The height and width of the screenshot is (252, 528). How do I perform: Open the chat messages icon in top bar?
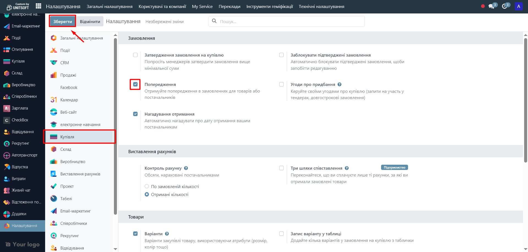click(x=491, y=6)
